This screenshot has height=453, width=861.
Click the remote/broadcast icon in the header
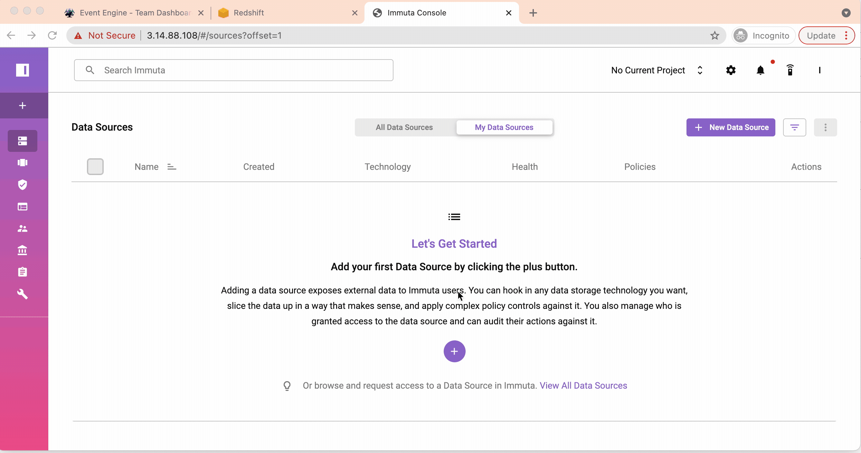coord(790,70)
